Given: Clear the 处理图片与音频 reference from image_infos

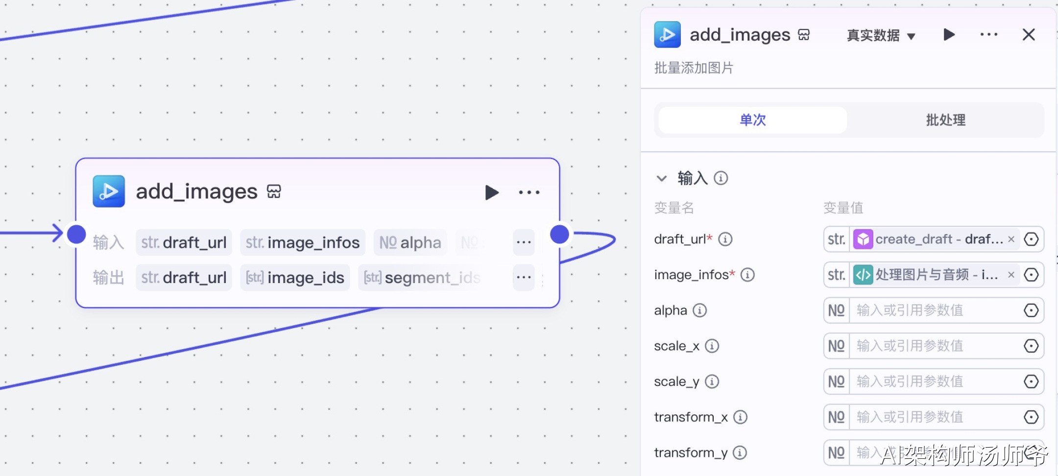Looking at the screenshot, I should tap(1011, 275).
